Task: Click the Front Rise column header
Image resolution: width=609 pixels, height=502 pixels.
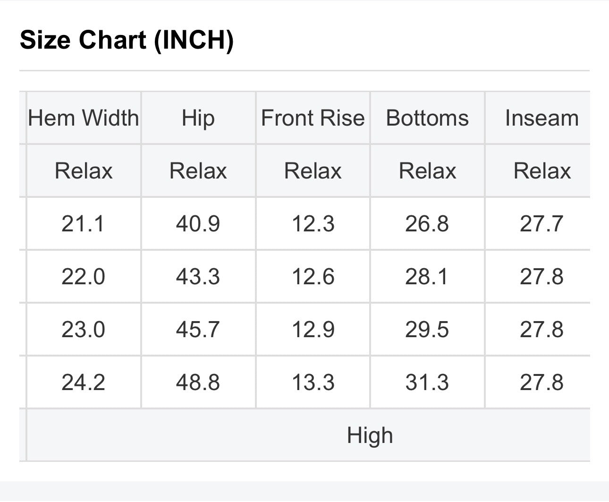Action: tap(313, 118)
